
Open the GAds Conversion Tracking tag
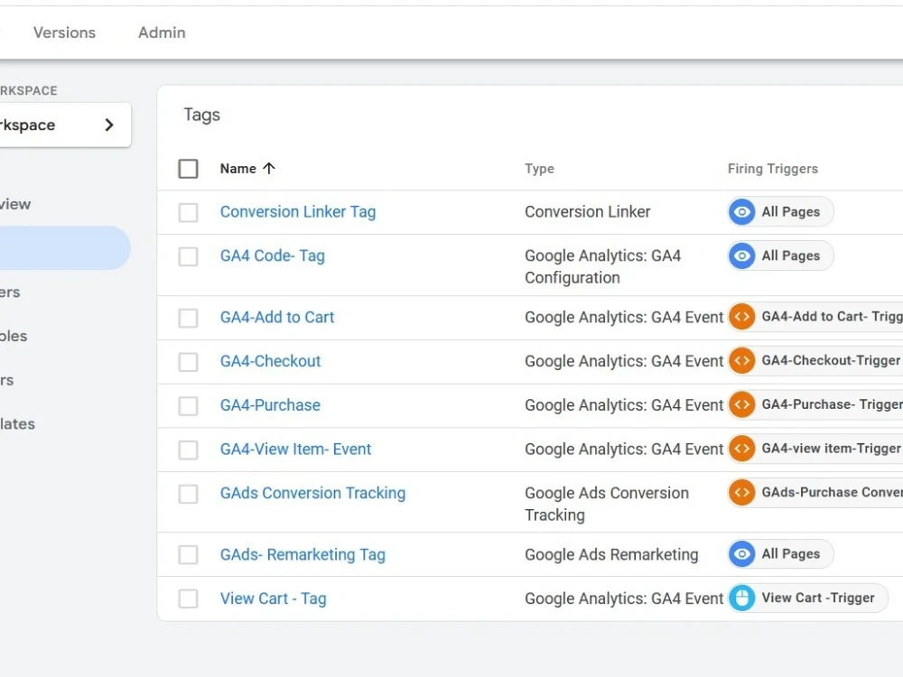312,493
